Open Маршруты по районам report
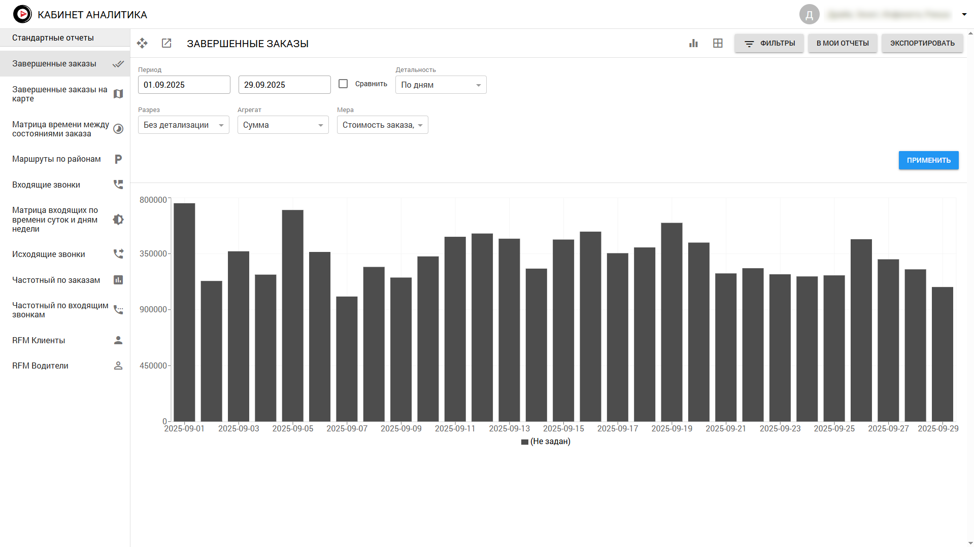 pos(56,159)
